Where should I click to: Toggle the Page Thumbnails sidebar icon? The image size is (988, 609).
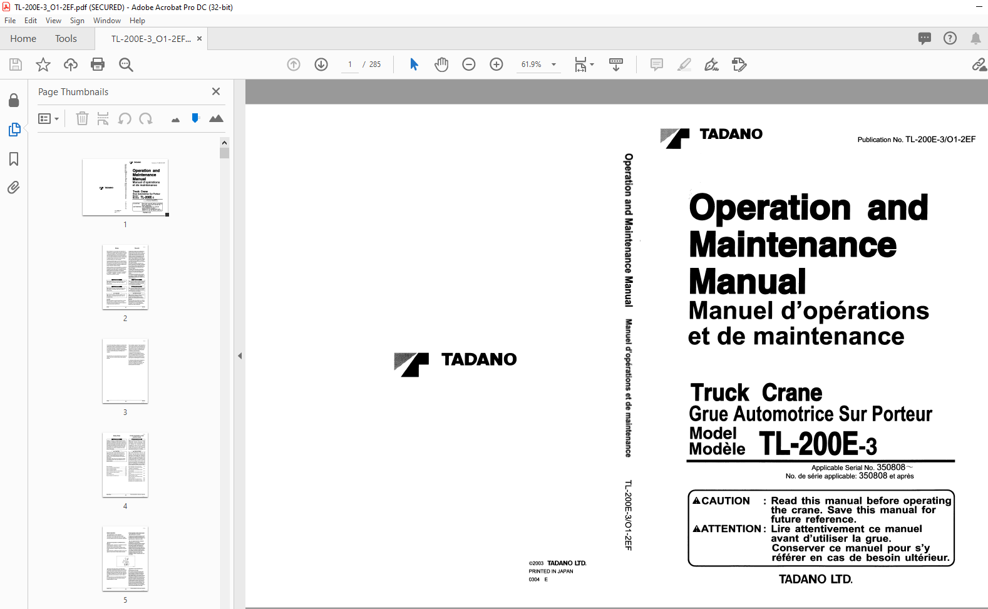tap(14, 130)
